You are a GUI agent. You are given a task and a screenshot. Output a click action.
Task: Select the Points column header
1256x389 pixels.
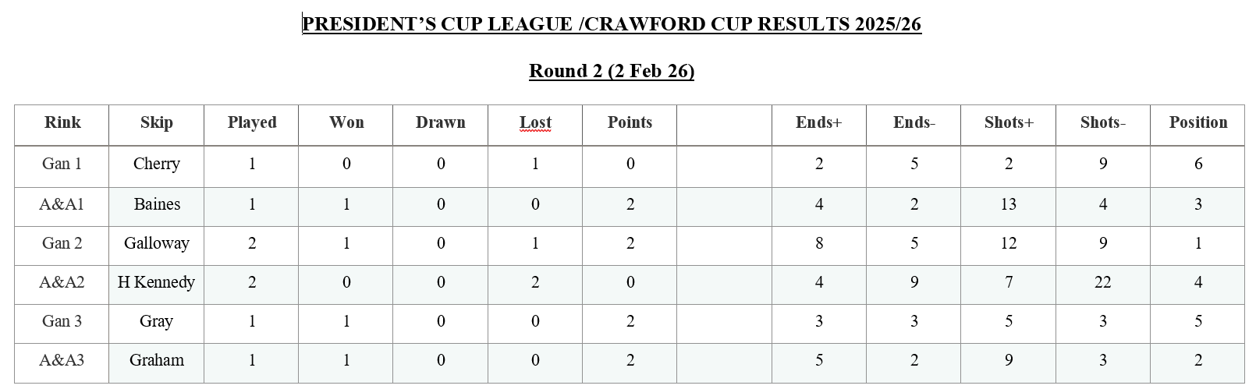click(630, 122)
